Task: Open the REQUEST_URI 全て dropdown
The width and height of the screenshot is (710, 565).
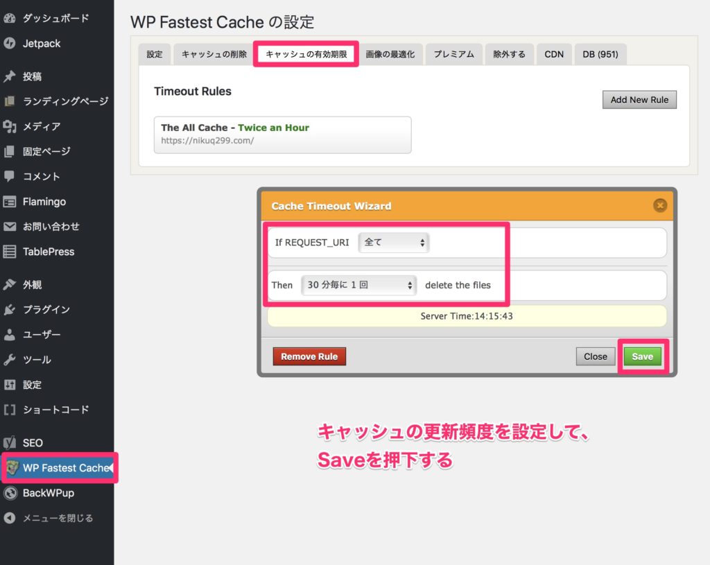Action: coord(394,243)
